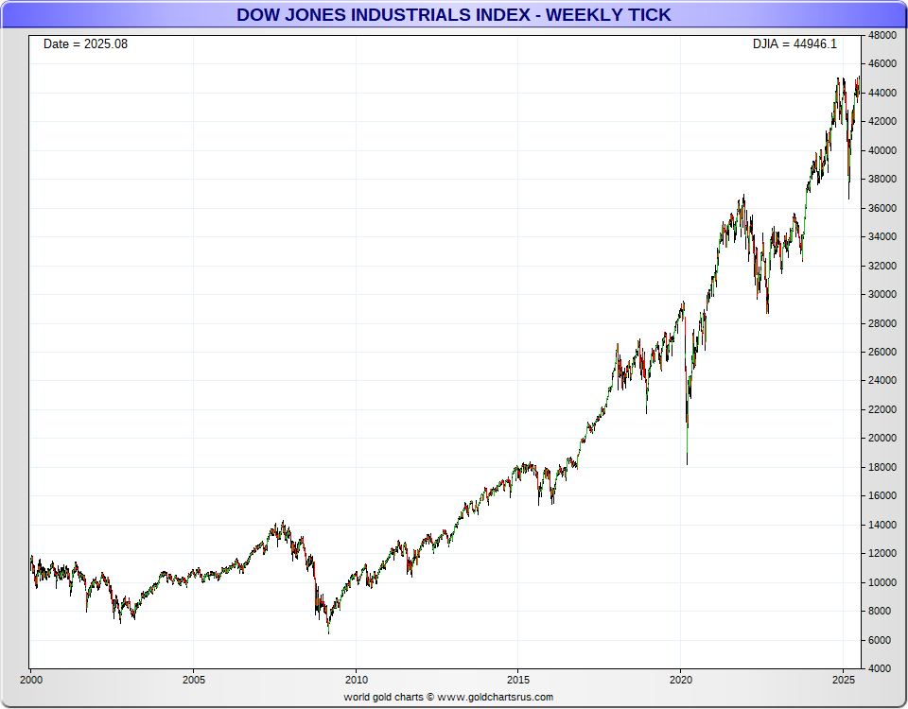Image resolution: width=908 pixels, height=709 pixels.
Task: Click the 2005 x-axis year label
Action: [x=193, y=680]
